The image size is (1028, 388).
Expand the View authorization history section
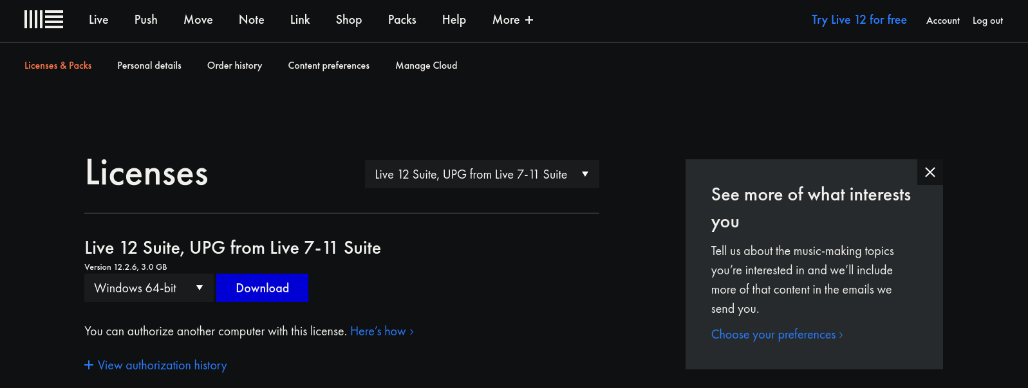click(x=156, y=366)
